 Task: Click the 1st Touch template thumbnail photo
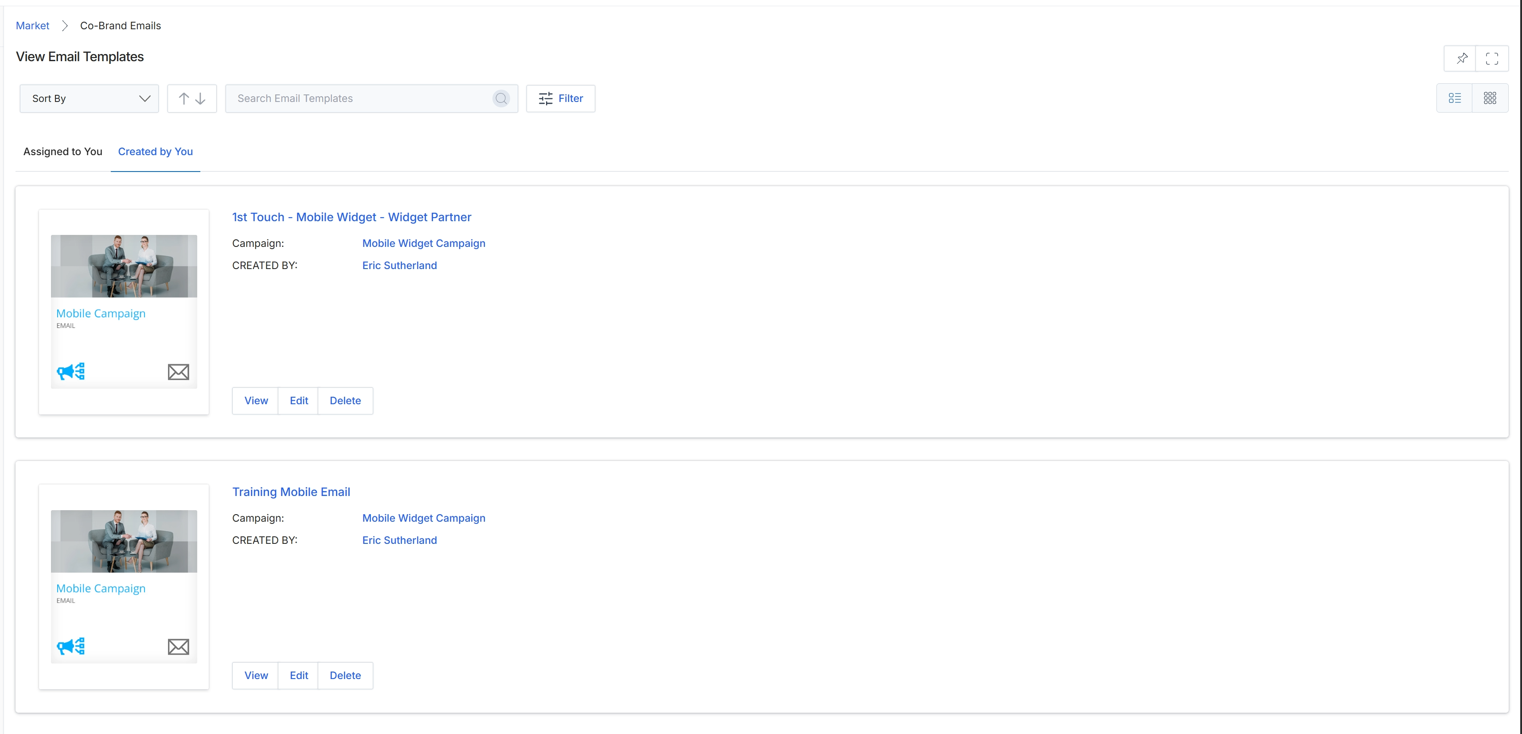point(124,266)
